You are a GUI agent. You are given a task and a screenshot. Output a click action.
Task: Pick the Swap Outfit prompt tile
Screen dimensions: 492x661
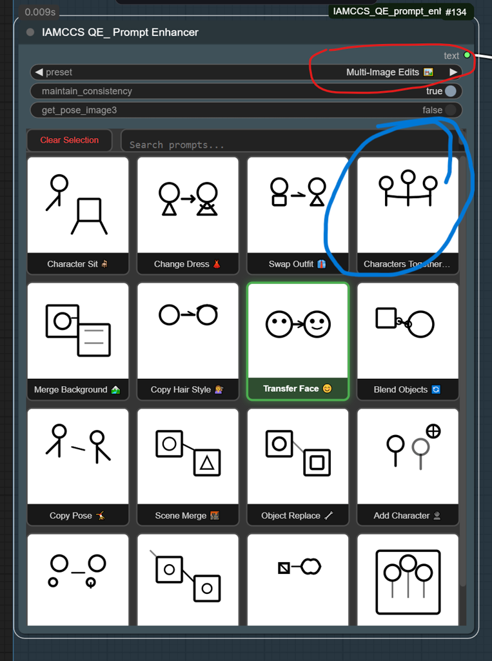pyautogui.click(x=297, y=214)
